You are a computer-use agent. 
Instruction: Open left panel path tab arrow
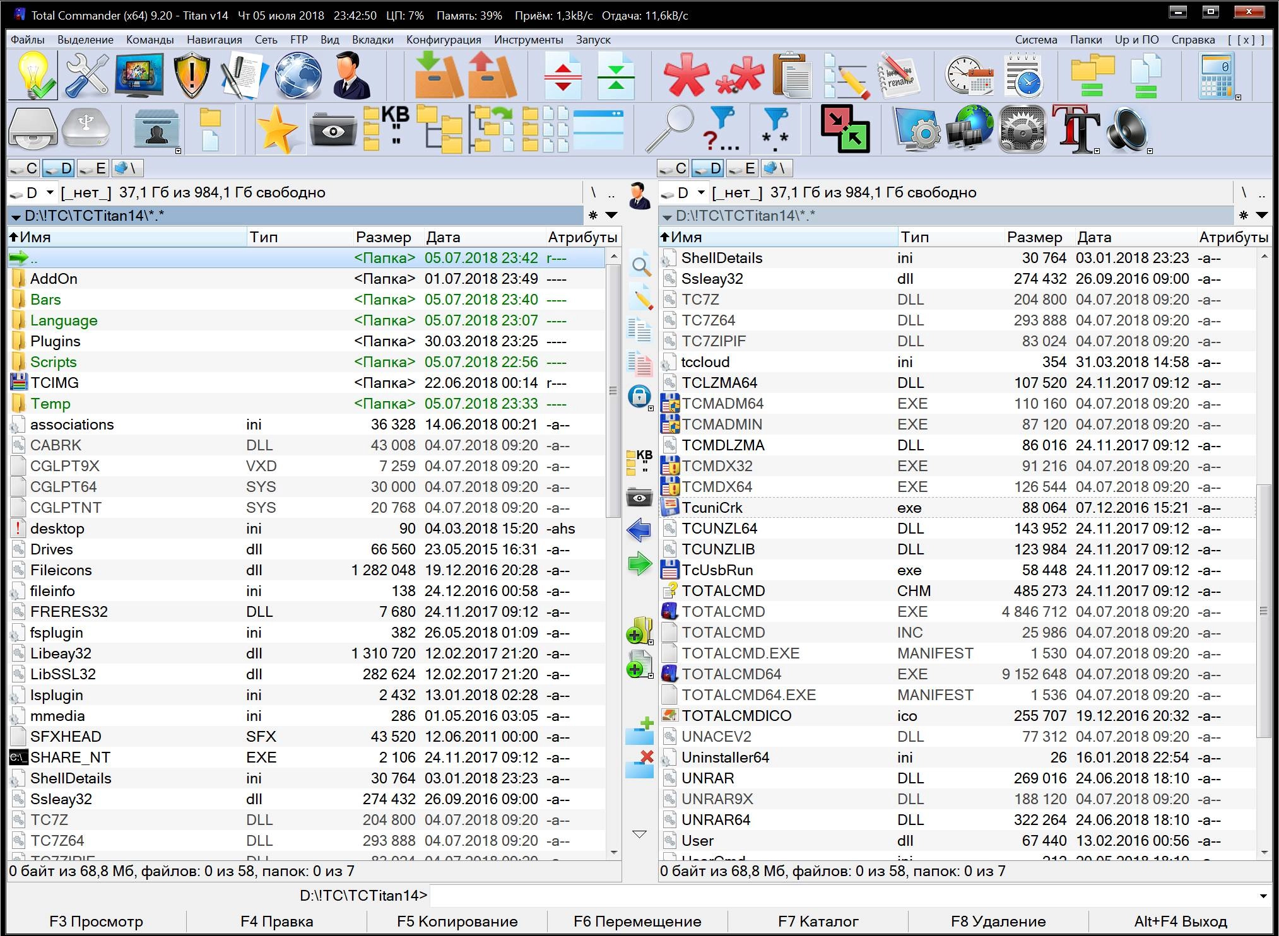16,216
